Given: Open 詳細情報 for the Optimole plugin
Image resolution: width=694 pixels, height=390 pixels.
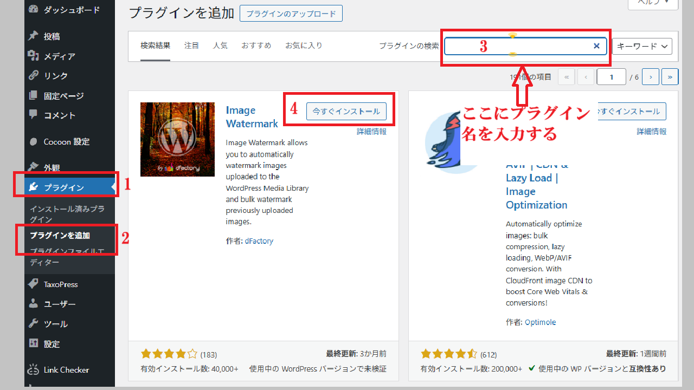Looking at the screenshot, I should [x=652, y=132].
